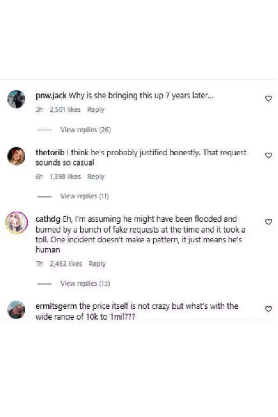Image resolution: width=278 pixels, height=417 pixels.
Task: Tap the heart icon on ermitsgerm's comment
Action: 269,308
